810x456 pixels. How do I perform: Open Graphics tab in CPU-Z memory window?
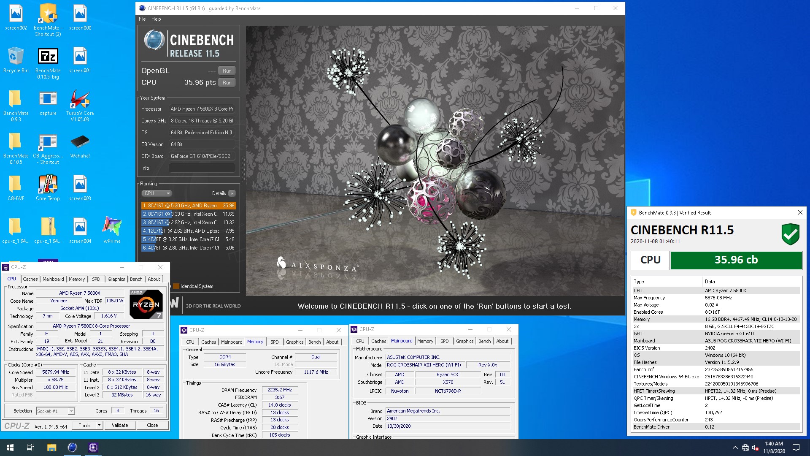coord(294,342)
